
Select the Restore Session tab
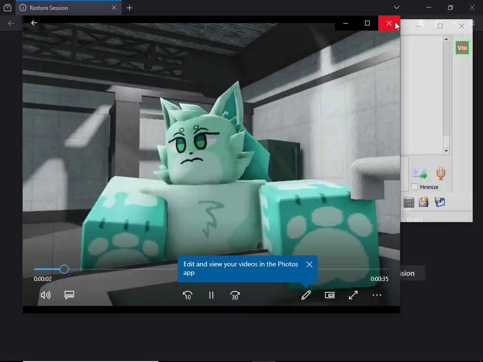[x=68, y=8]
